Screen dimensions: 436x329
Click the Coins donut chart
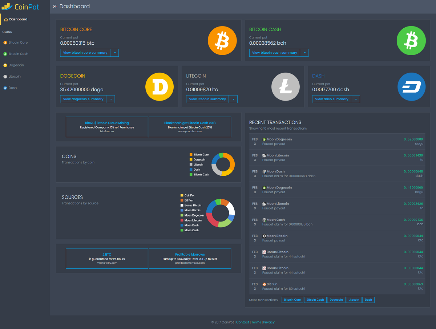point(223,164)
